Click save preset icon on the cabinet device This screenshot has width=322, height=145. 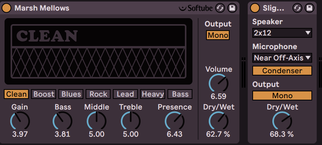coord(309,8)
